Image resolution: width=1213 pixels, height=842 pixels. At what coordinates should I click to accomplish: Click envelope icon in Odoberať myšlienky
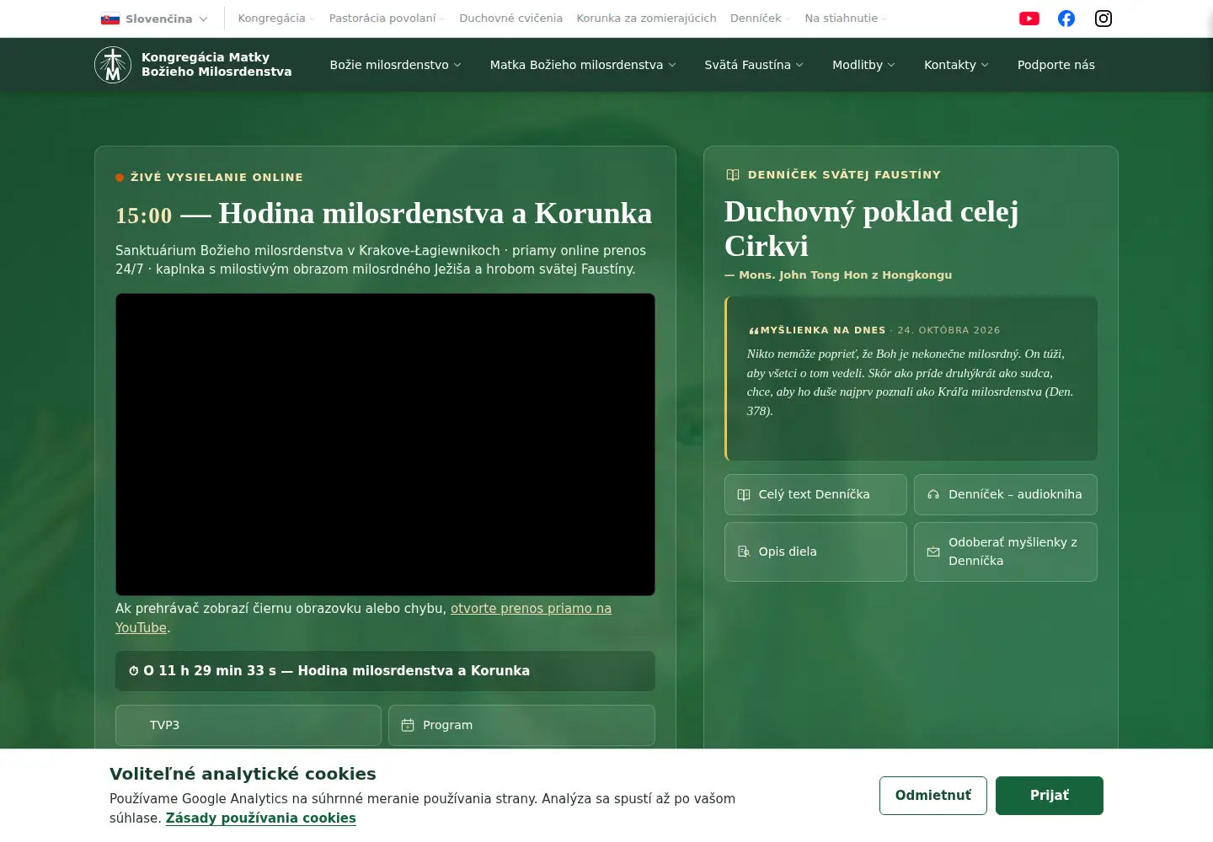(933, 552)
